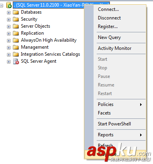Screen dimensions: 153x164
Task: Click the SQL Server Agent stopped icon
Action: 16,62
